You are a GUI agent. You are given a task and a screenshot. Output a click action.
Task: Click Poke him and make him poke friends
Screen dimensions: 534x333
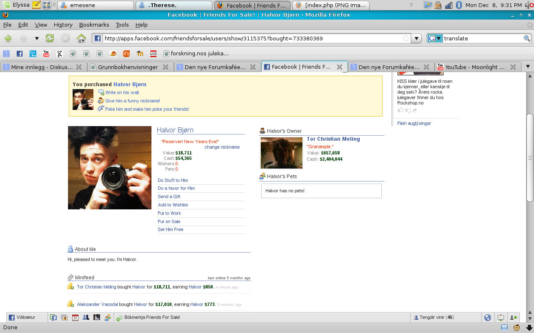coord(147,109)
